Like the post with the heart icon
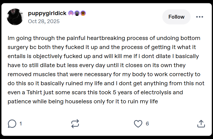The width and height of the screenshot is (213, 139). (x=138, y=124)
